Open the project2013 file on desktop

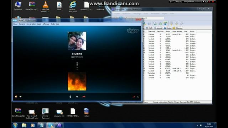click(87, 6)
